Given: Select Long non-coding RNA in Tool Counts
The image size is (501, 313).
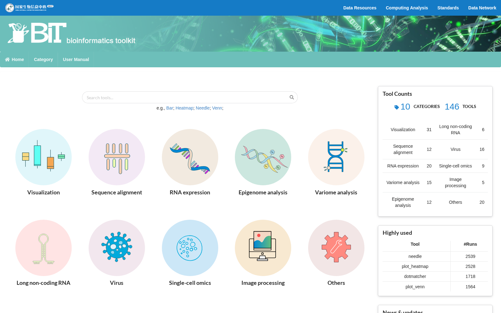Looking at the screenshot, I should [456, 130].
